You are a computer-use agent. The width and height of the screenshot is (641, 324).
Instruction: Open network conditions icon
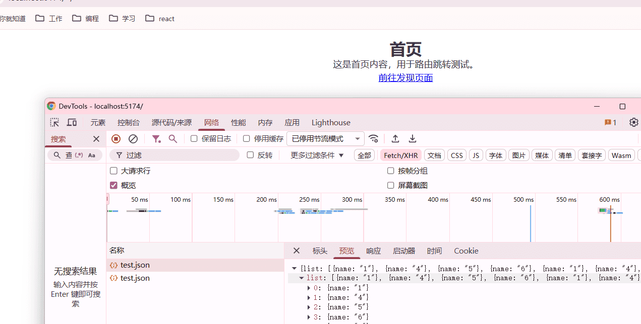tap(373, 138)
